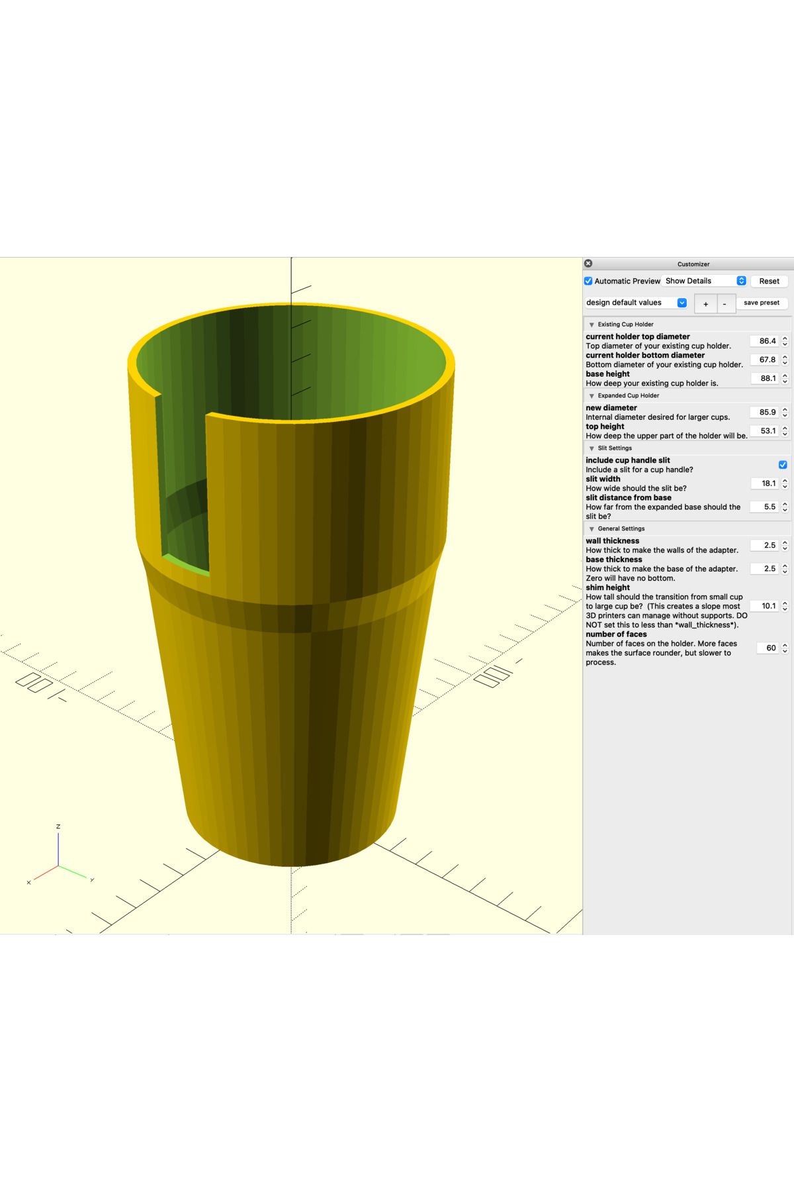Click the shim height label
The image size is (794, 1192).
pos(608,587)
